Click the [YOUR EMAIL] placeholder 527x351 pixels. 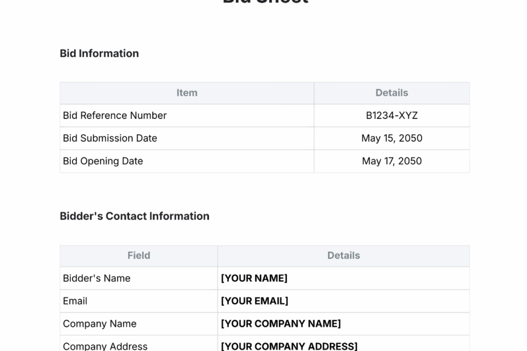[x=254, y=301]
